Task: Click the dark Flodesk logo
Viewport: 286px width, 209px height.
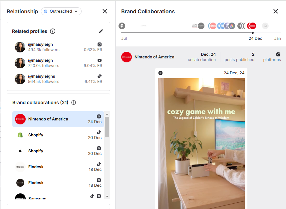Action: pyautogui.click(x=20, y=183)
